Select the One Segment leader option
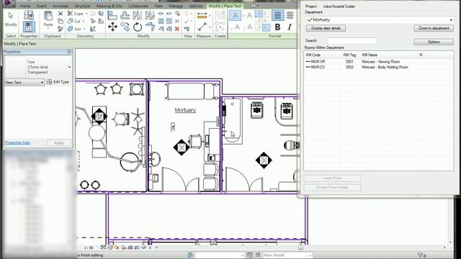Screen dimensions: 461x259 [x=248, y=16]
